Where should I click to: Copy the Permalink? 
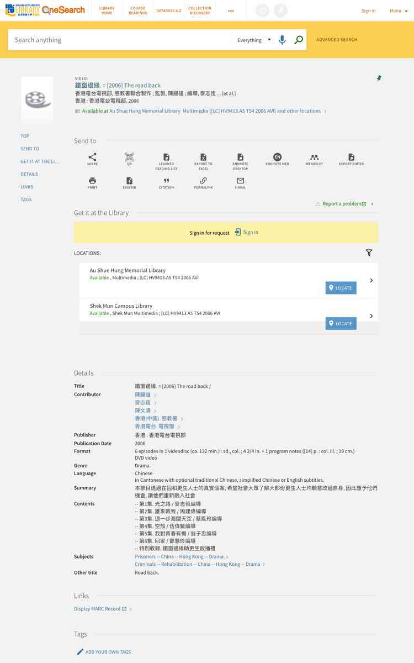click(203, 182)
